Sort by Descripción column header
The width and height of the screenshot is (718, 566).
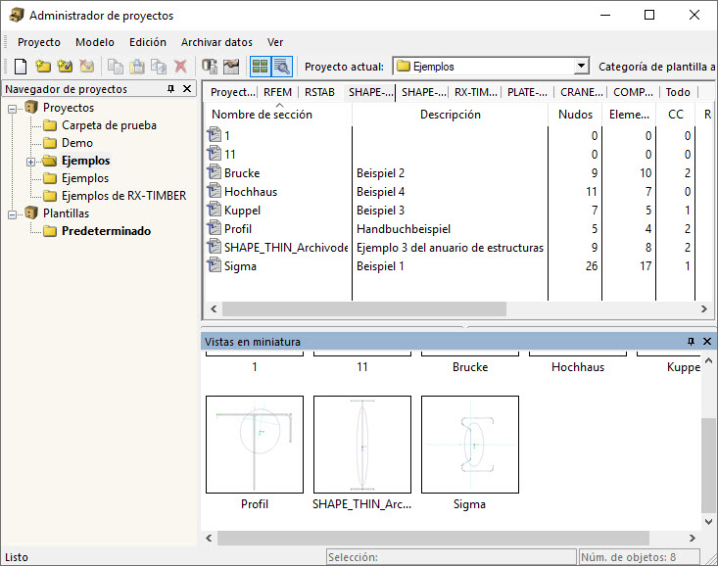[451, 115]
